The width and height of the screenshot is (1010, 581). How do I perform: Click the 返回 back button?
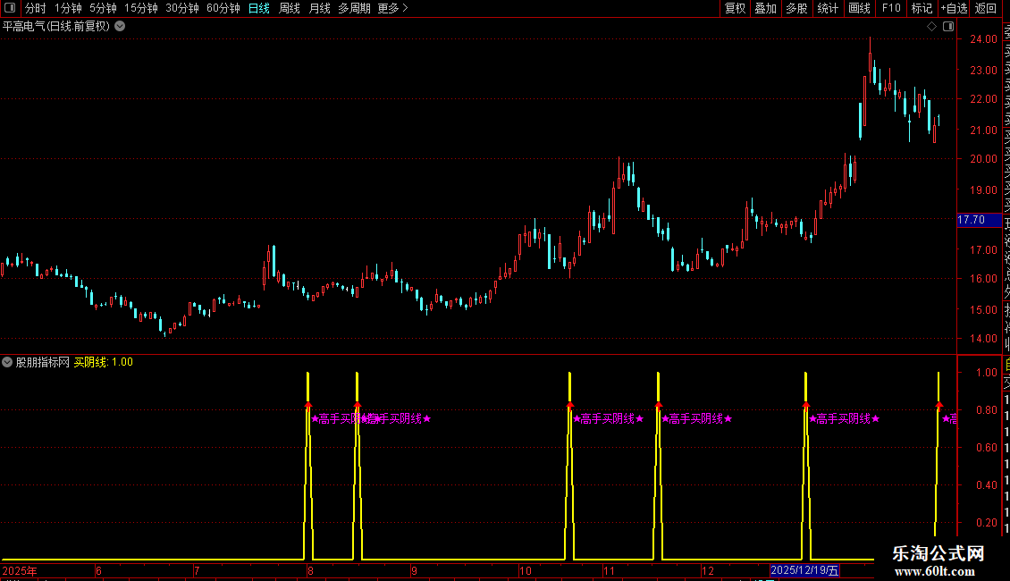(986, 8)
